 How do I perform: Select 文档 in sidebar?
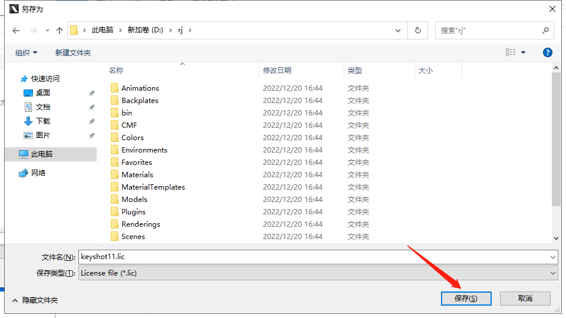[x=43, y=107]
